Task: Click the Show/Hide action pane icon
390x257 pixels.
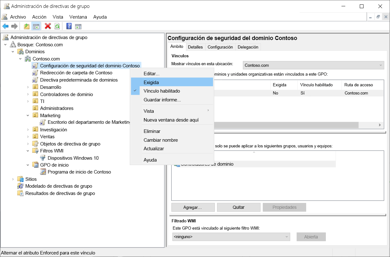Action: tap(78, 26)
